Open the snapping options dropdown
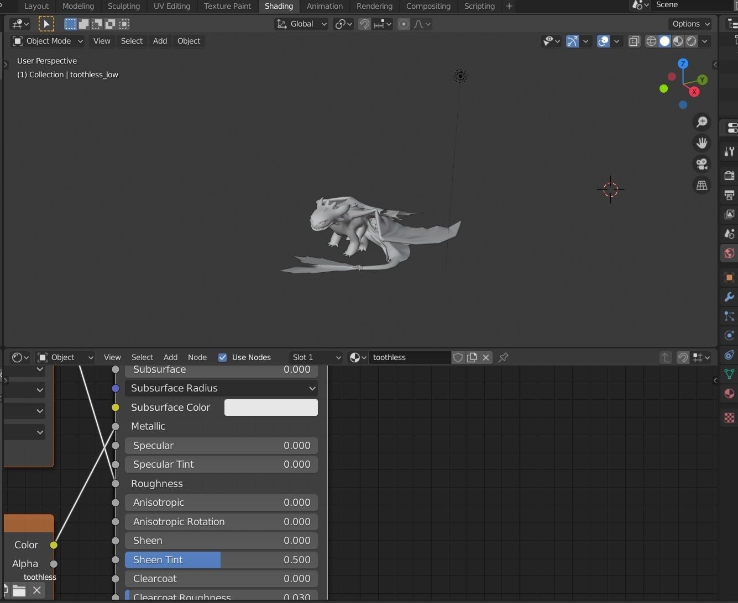The height and width of the screenshot is (603, 738). 383,24
